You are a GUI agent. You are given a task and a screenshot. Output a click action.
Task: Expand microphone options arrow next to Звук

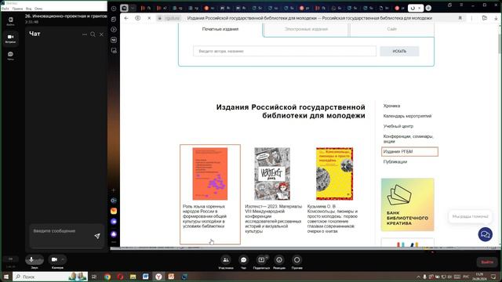pyautogui.click(x=40, y=259)
